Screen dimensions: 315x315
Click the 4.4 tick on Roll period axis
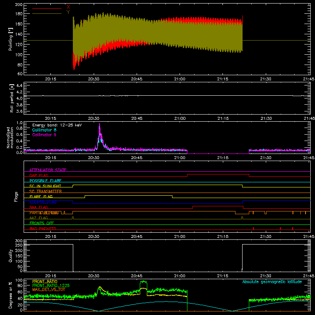coord(19,85)
